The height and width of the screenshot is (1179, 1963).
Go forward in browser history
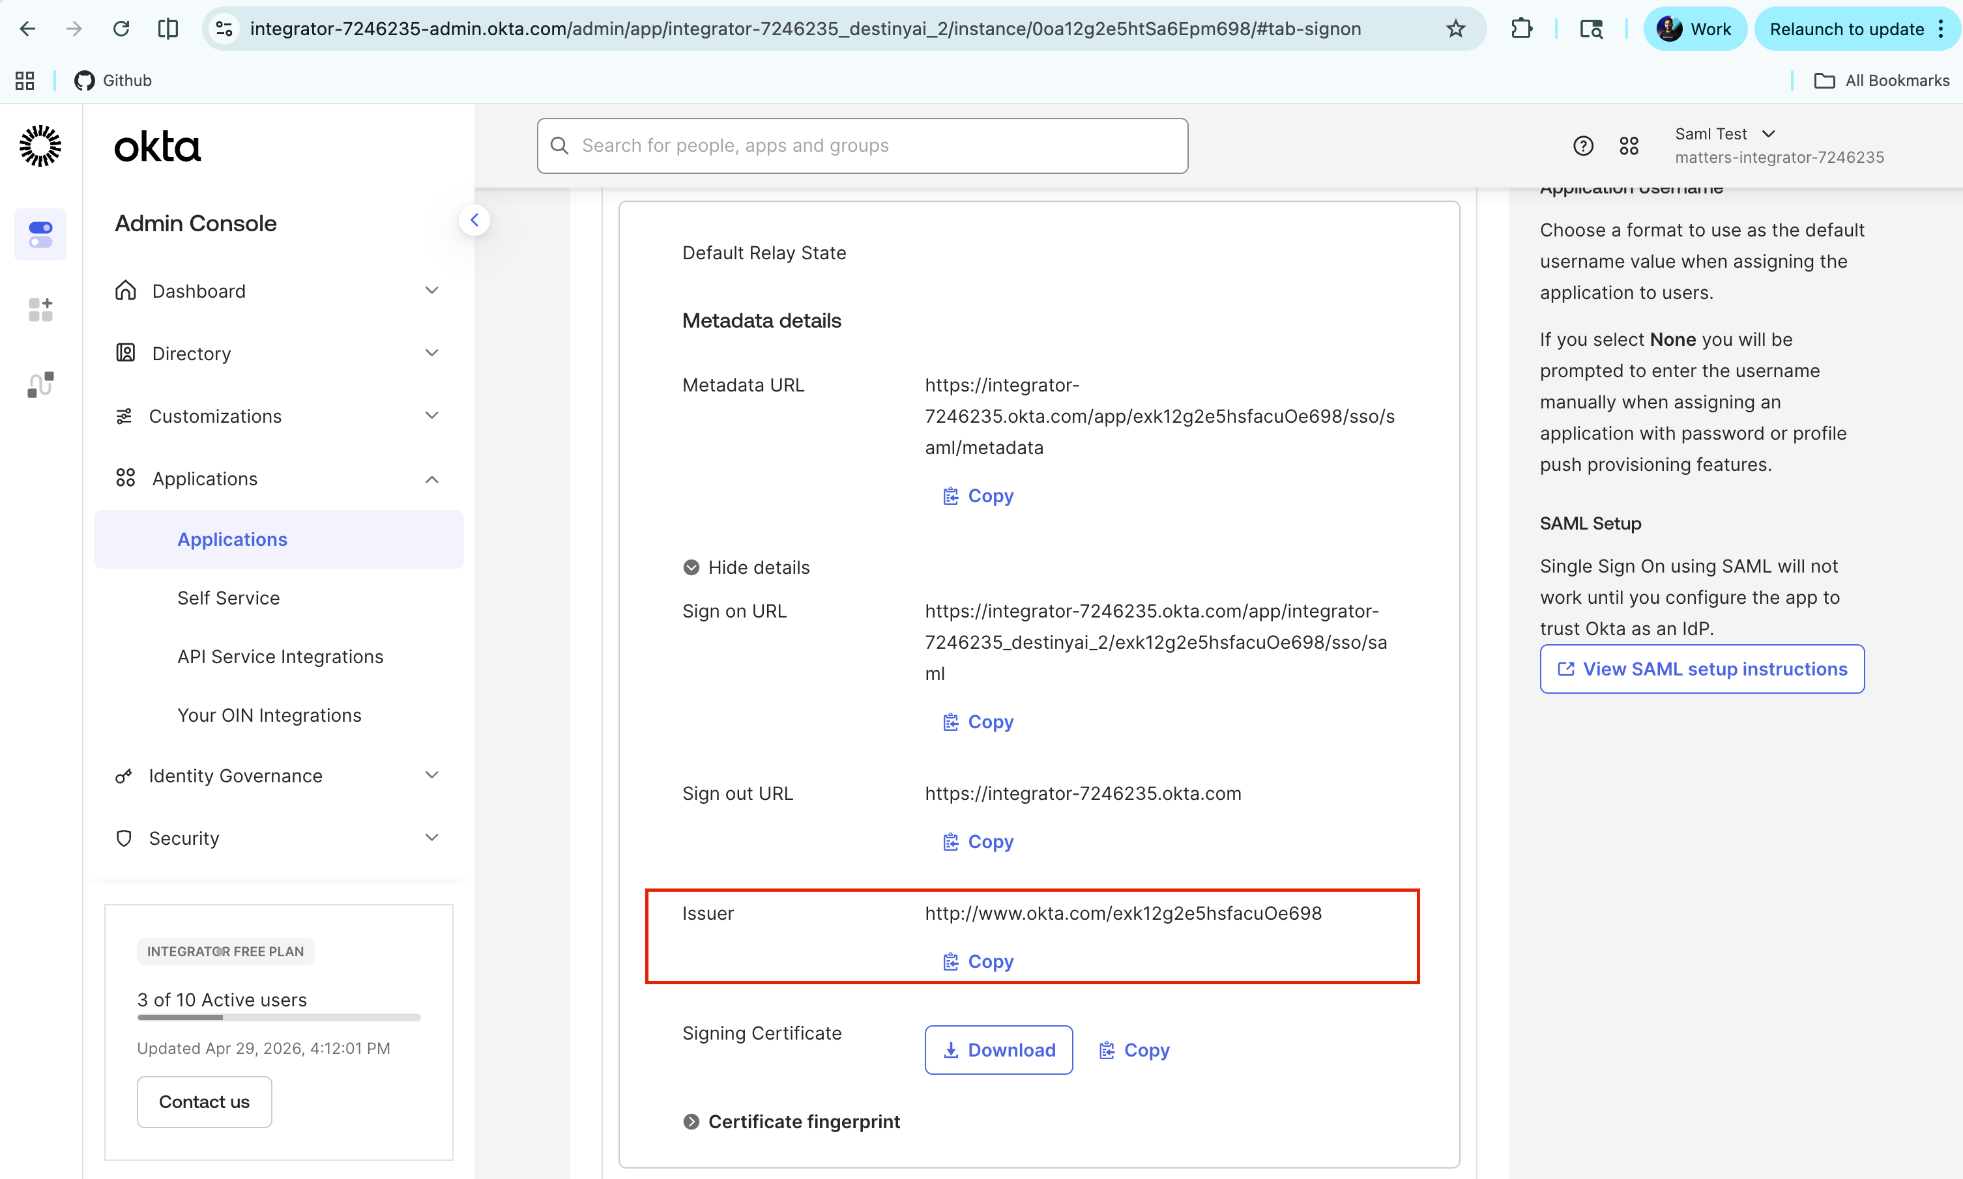74,29
